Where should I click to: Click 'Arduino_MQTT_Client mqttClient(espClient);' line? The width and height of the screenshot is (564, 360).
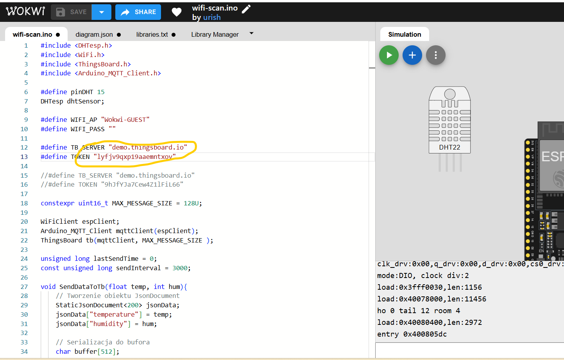[x=120, y=231]
